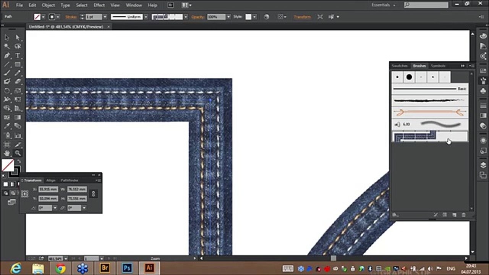
Task: Open the Layers panel icon in dock
Action: (483, 165)
